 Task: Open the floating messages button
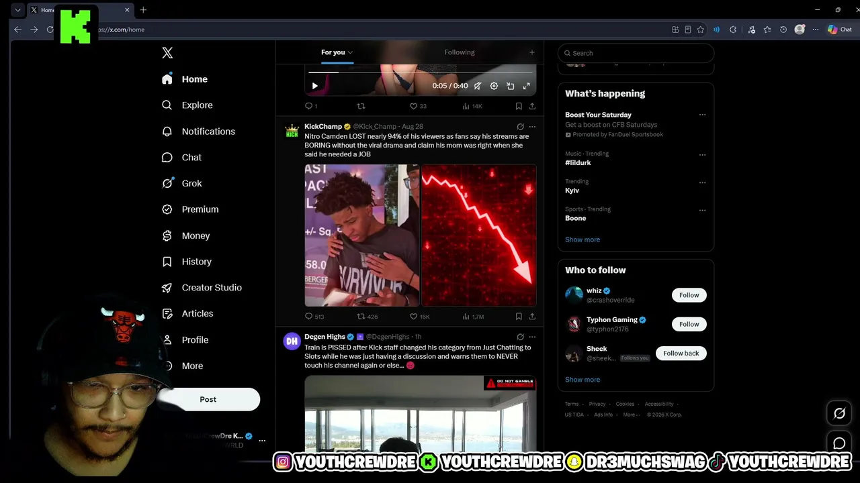(839, 443)
